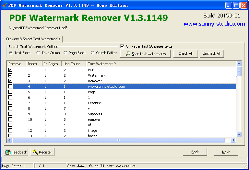Check the Remove box for removal row

click(x=10, y=119)
